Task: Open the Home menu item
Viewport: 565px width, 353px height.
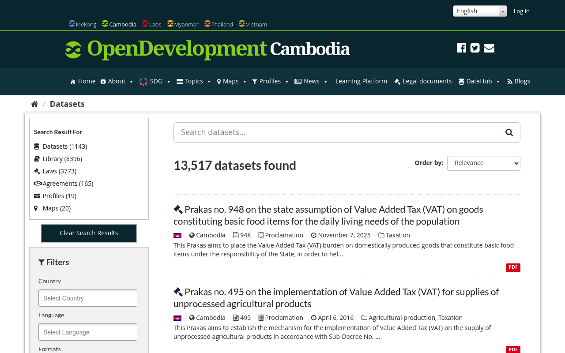Action: [x=83, y=81]
